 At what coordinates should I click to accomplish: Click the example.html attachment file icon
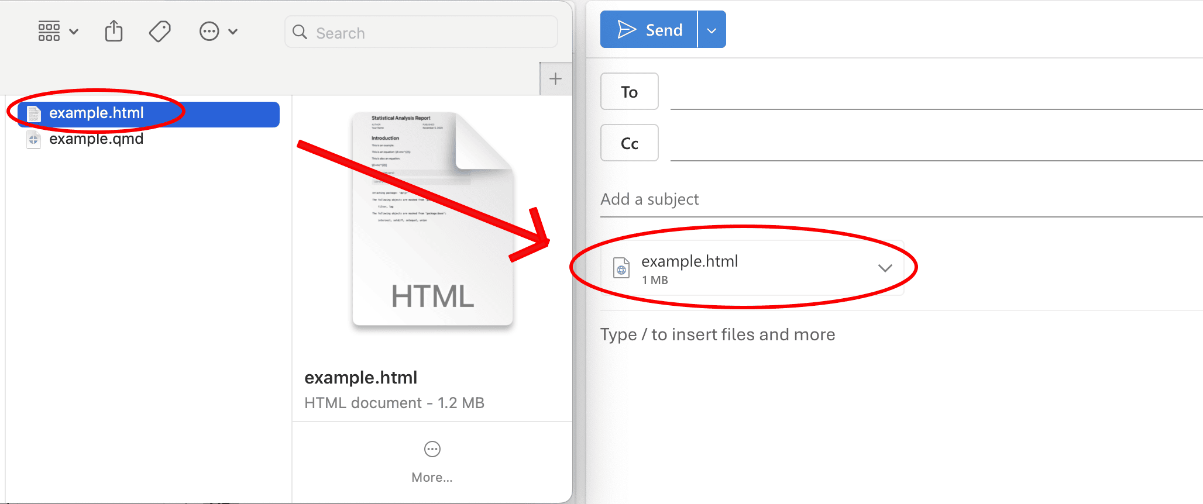pyautogui.click(x=621, y=268)
